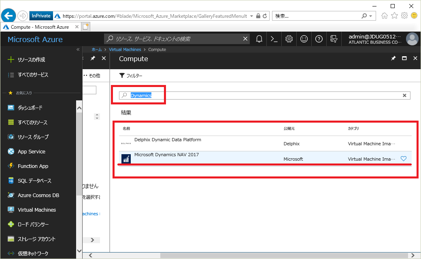Pin the Compute blade
The height and width of the screenshot is (259, 421).
point(393,58)
